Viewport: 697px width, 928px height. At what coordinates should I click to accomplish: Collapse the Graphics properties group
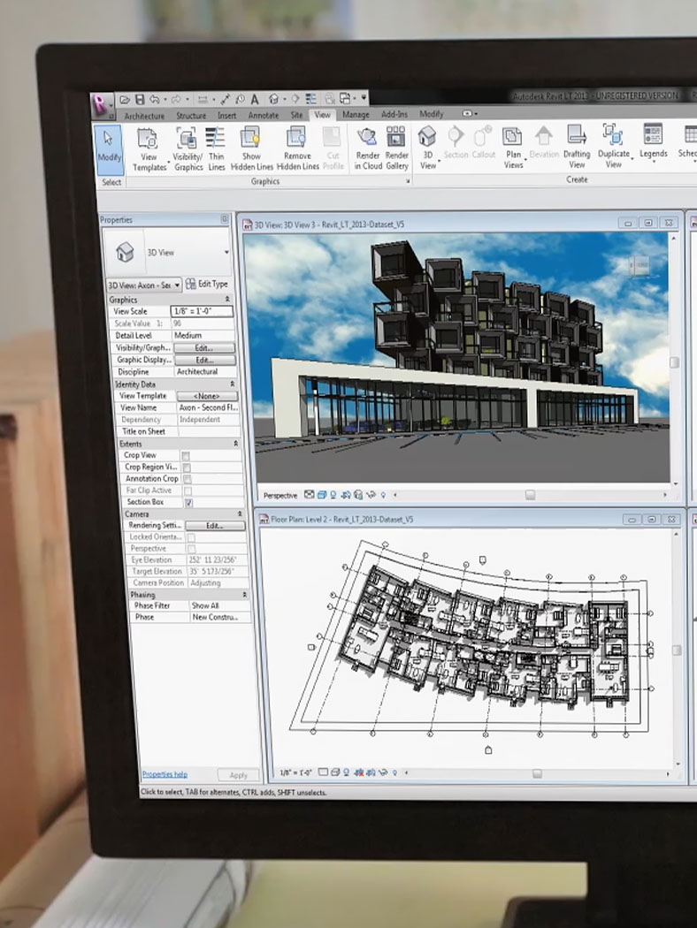[x=227, y=300]
